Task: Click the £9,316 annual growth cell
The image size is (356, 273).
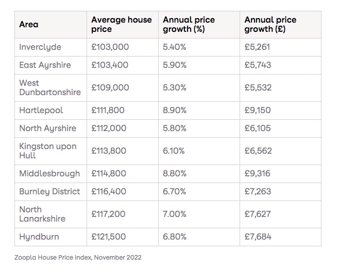Action: 258,173
